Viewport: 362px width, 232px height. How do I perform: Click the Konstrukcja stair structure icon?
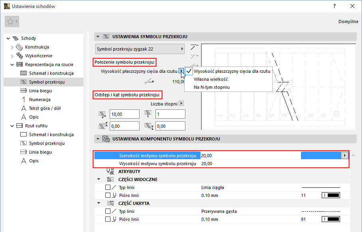point(19,47)
